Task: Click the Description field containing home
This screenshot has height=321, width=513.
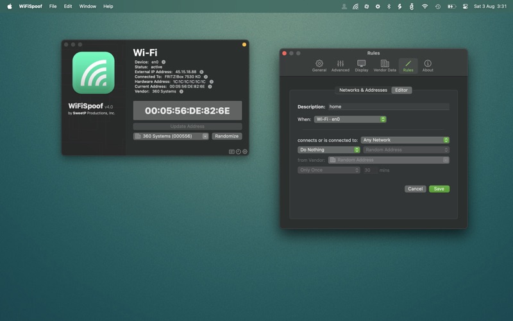Action: point(389,107)
